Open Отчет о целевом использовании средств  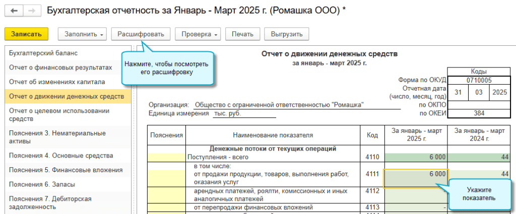point(59,115)
